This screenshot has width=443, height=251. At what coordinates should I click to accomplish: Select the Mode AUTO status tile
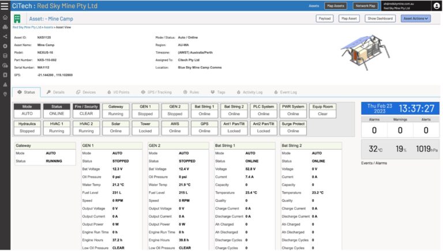tap(27, 111)
